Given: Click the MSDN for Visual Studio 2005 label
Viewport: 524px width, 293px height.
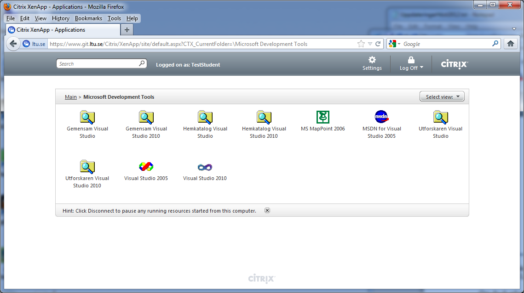Looking at the screenshot, I should [382, 132].
